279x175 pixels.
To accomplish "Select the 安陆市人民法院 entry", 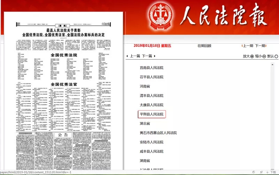I will (x=151, y=142).
